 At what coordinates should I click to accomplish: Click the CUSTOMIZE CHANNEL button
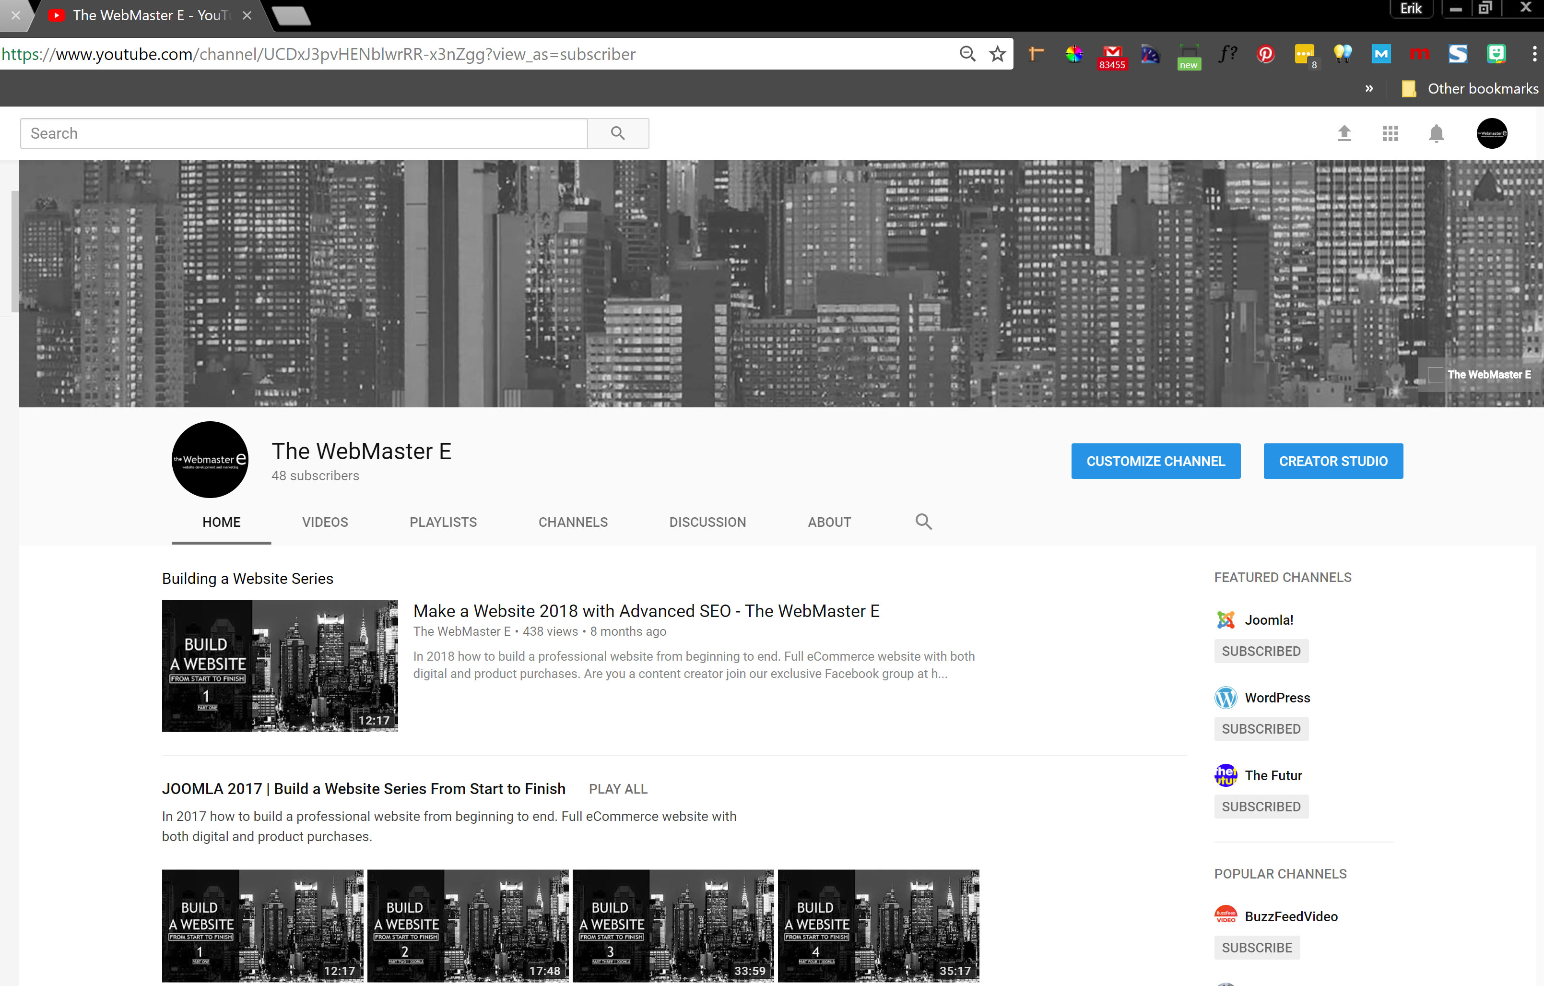click(1155, 461)
